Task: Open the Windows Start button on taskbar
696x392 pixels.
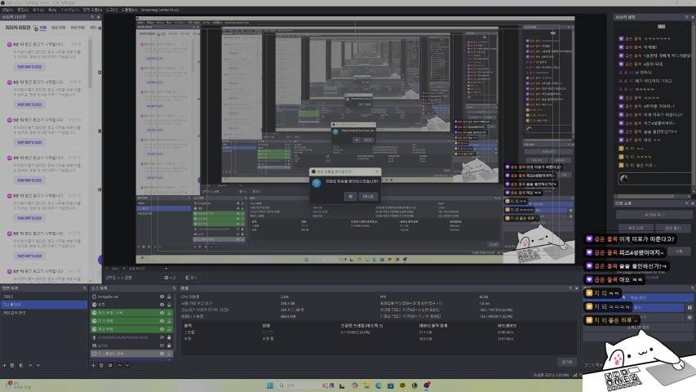Action: pyautogui.click(x=270, y=385)
